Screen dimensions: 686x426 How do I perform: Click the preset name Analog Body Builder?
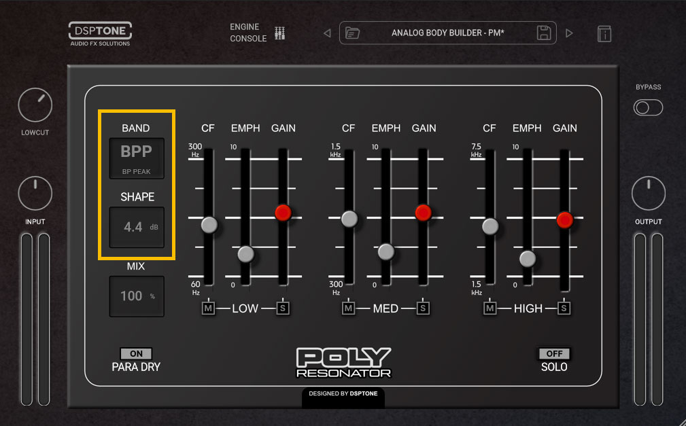(447, 33)
